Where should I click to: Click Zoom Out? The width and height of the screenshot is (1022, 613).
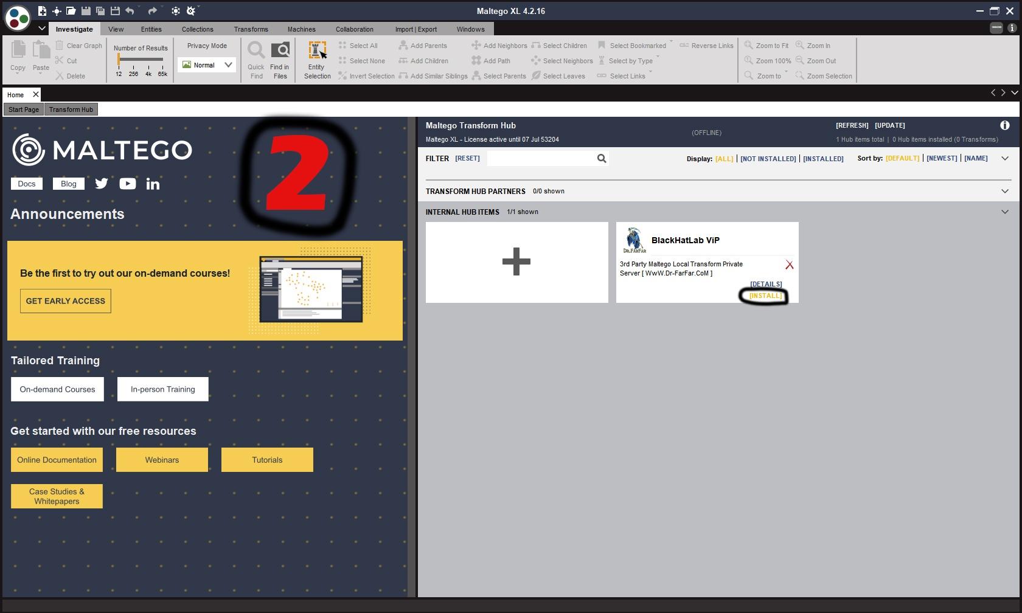pos(816,61)
